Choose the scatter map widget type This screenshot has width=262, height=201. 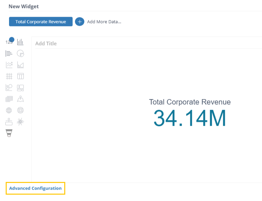pos(20,99)
